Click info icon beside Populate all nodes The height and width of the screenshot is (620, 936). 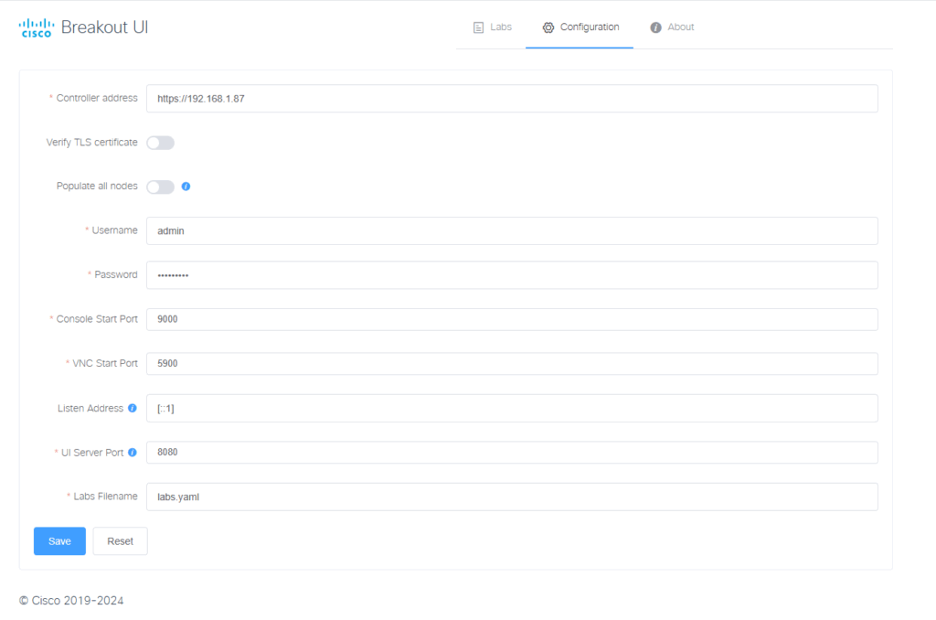[186, 187]
